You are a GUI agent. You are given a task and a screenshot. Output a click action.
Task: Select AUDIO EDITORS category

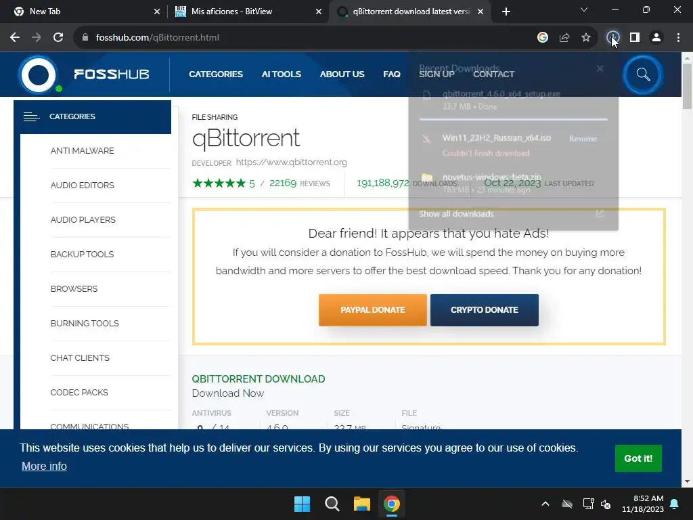point(82,186)
